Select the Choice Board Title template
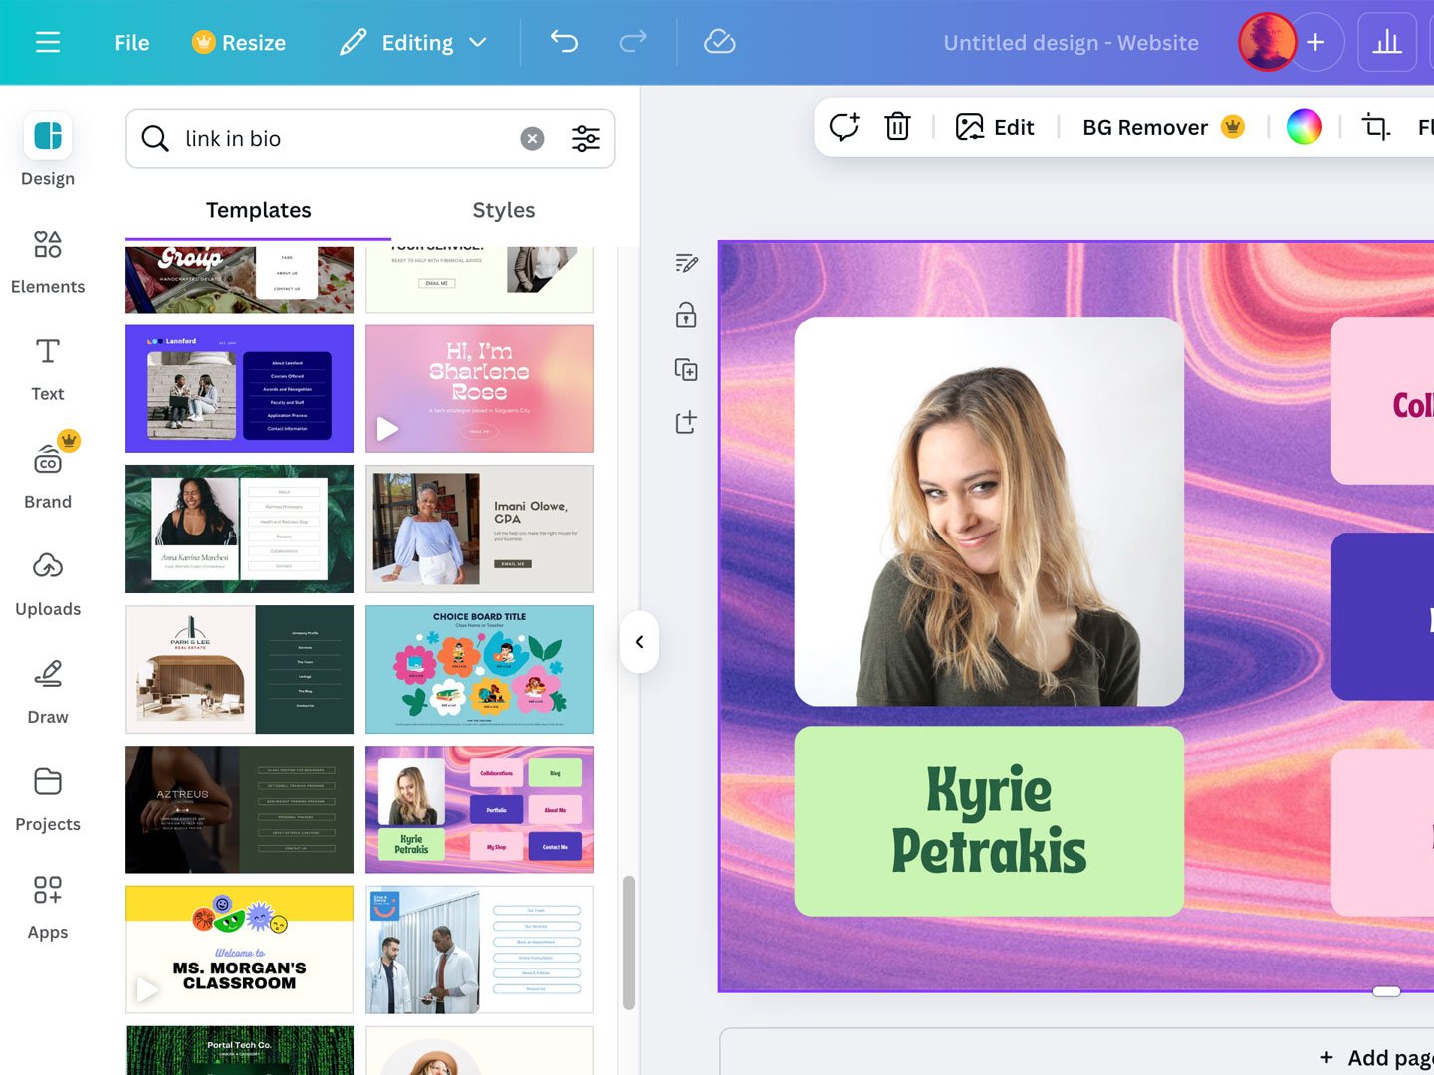This screenshot has width=1434, height=1075. tap(479, 669)
